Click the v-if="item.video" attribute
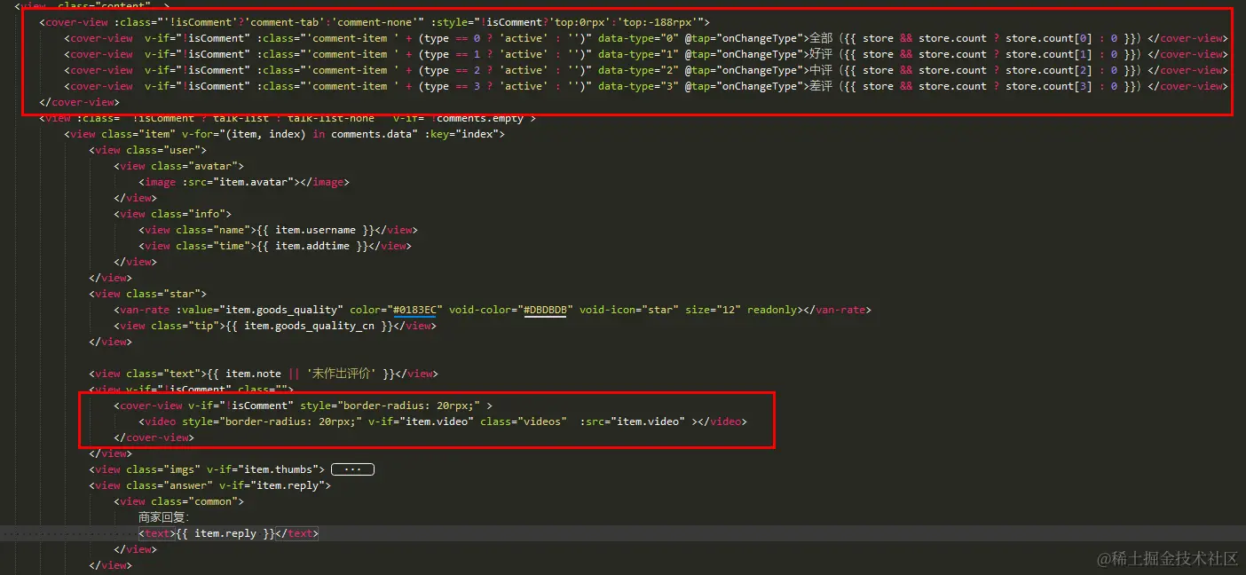Image resolution: width=1246 pixels, height=575 pixels. (421, 421)
